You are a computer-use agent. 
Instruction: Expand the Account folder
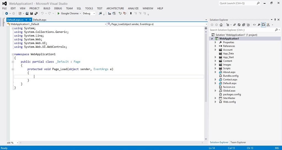(x=215, y=50)
